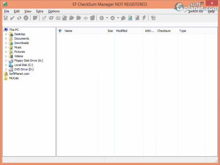Select the Desktop folder label

point(20,34)
